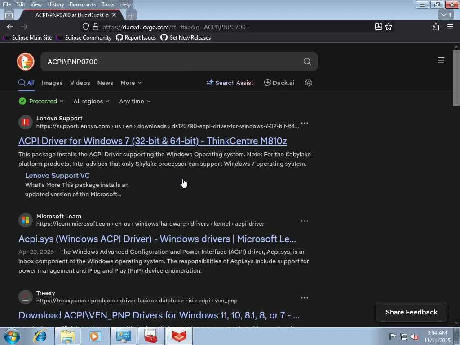Open search settings gear icon

coord(308,83)
